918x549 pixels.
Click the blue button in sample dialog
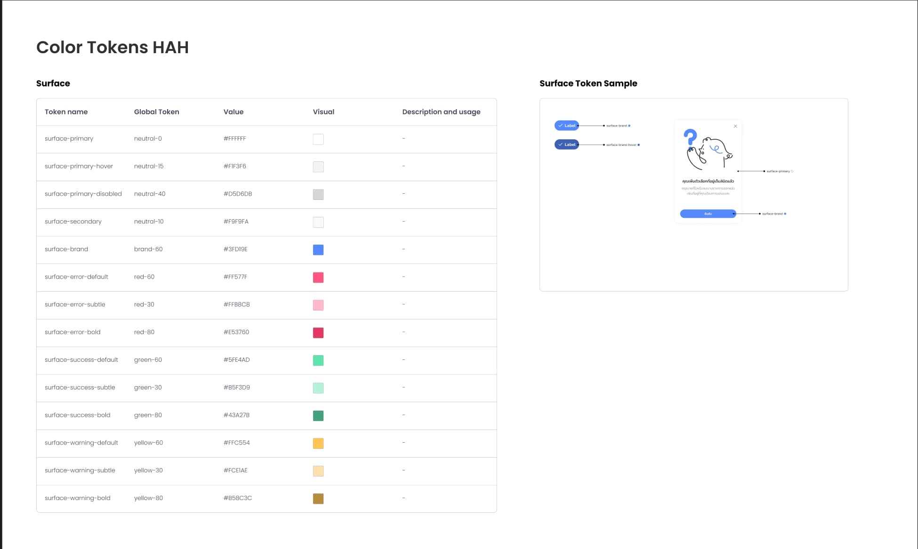(708, 214)
